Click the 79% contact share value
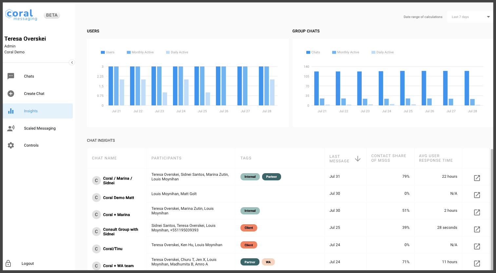The image size is (496, 273). click(406, 176)
